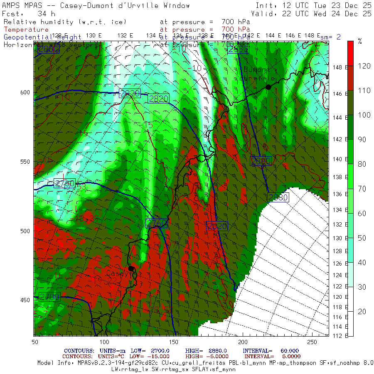Screen dimensions: 374x374
Task: Click the 'INTERVAL= 5.0000' temperature info text
Action: pyautogui.click(x=272, y=357)
